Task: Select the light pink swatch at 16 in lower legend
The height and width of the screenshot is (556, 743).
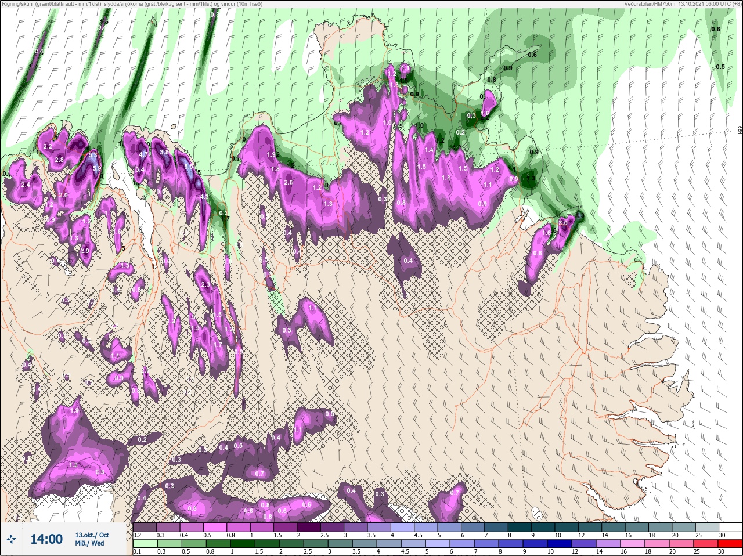Action: (633, 543)
